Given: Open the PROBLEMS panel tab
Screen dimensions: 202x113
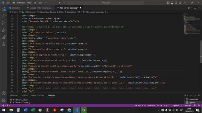Looking at the screenshot, I should [x=14, y=95].
